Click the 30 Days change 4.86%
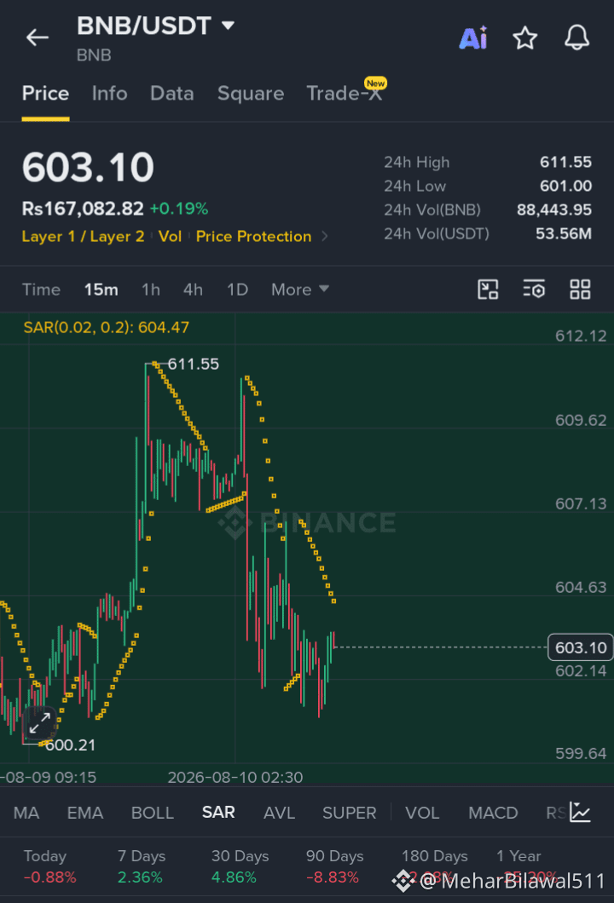 [234, 877]
